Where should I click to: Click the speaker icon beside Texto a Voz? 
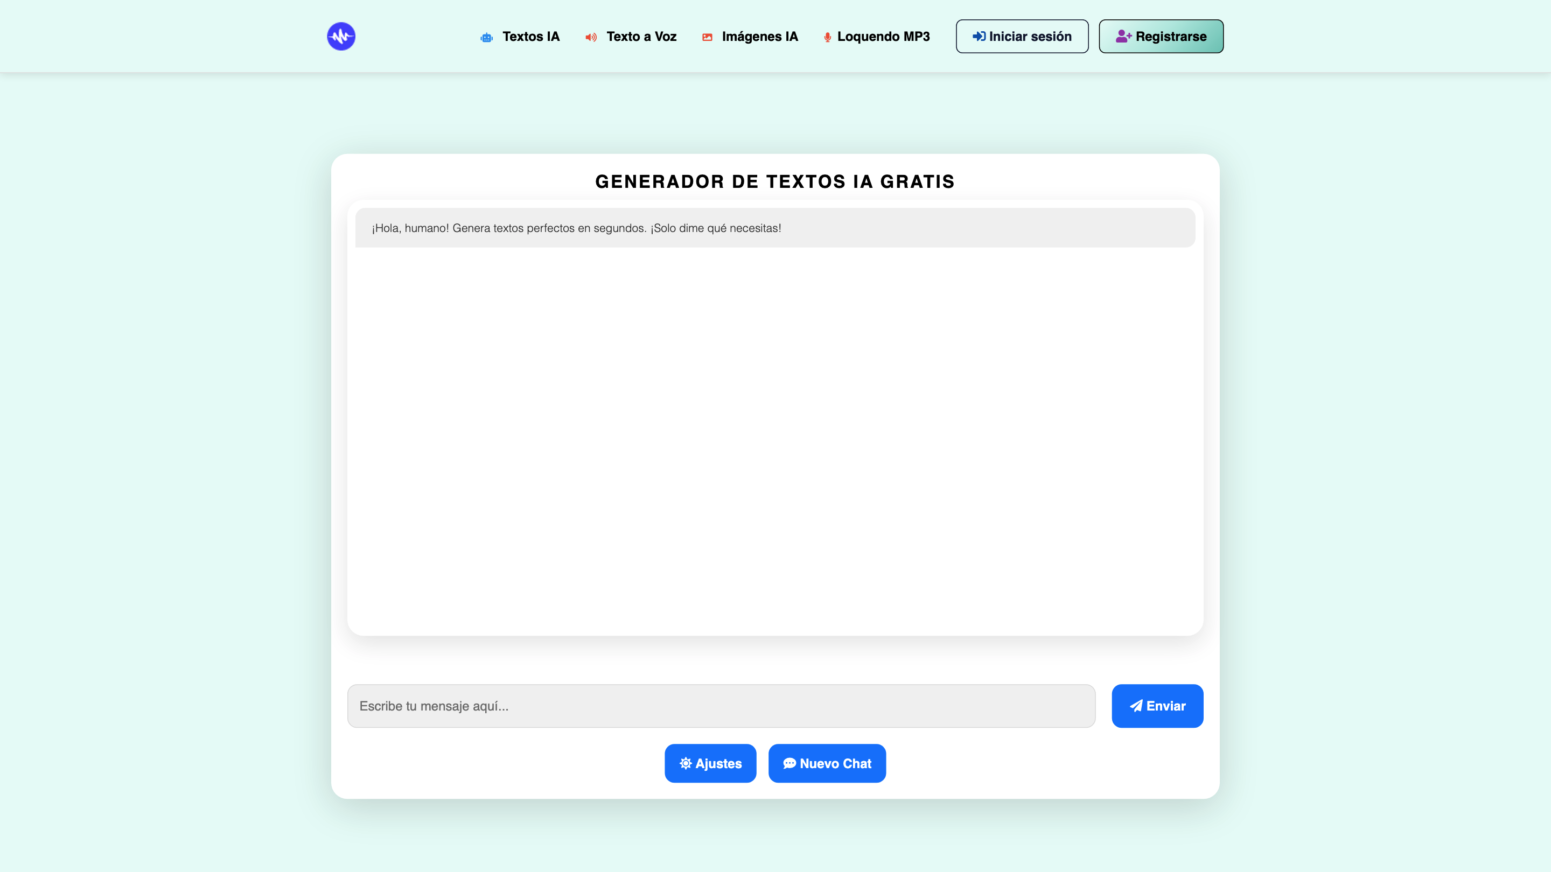(x=591, y=37)
